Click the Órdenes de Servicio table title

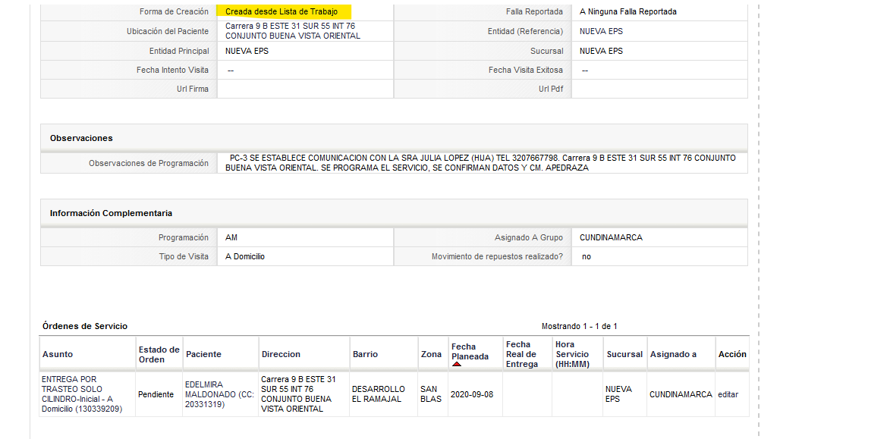(x=85, y=326)
